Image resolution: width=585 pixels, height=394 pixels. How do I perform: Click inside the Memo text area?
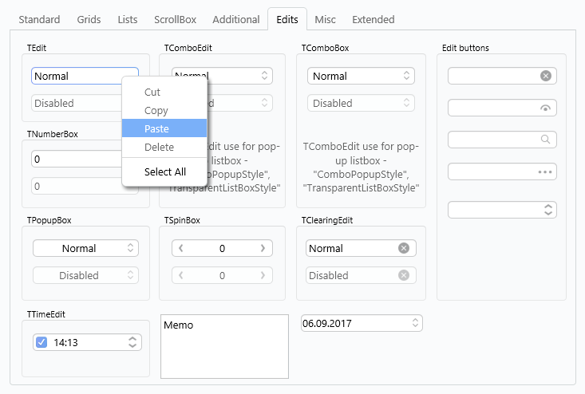click(224, 347)
